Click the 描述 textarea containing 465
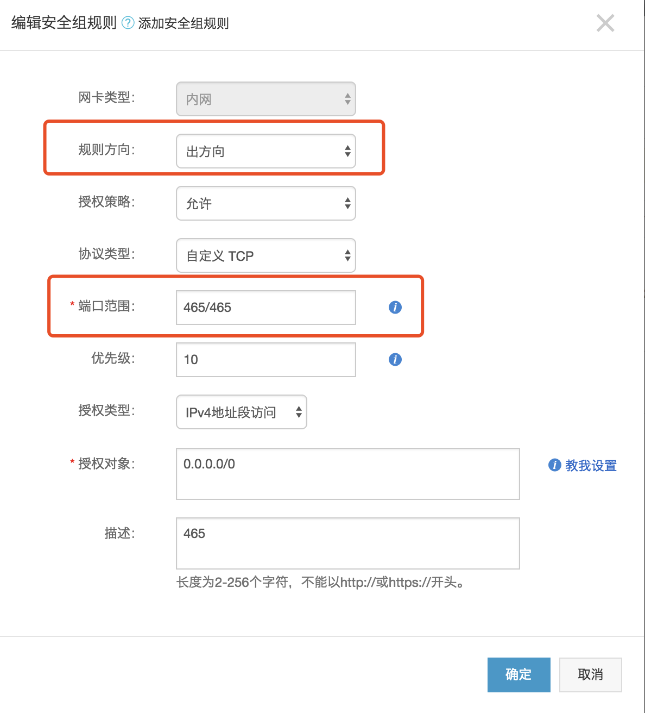The height and width of the screenshot is (713, 645). click(348, 543)
